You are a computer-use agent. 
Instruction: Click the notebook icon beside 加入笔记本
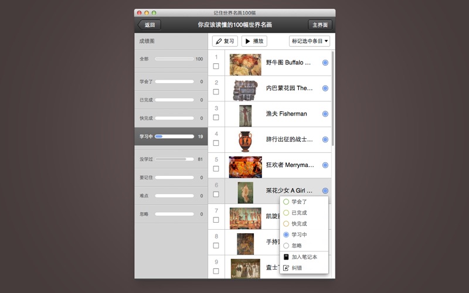pyautogui.click(x=286, y=257)
